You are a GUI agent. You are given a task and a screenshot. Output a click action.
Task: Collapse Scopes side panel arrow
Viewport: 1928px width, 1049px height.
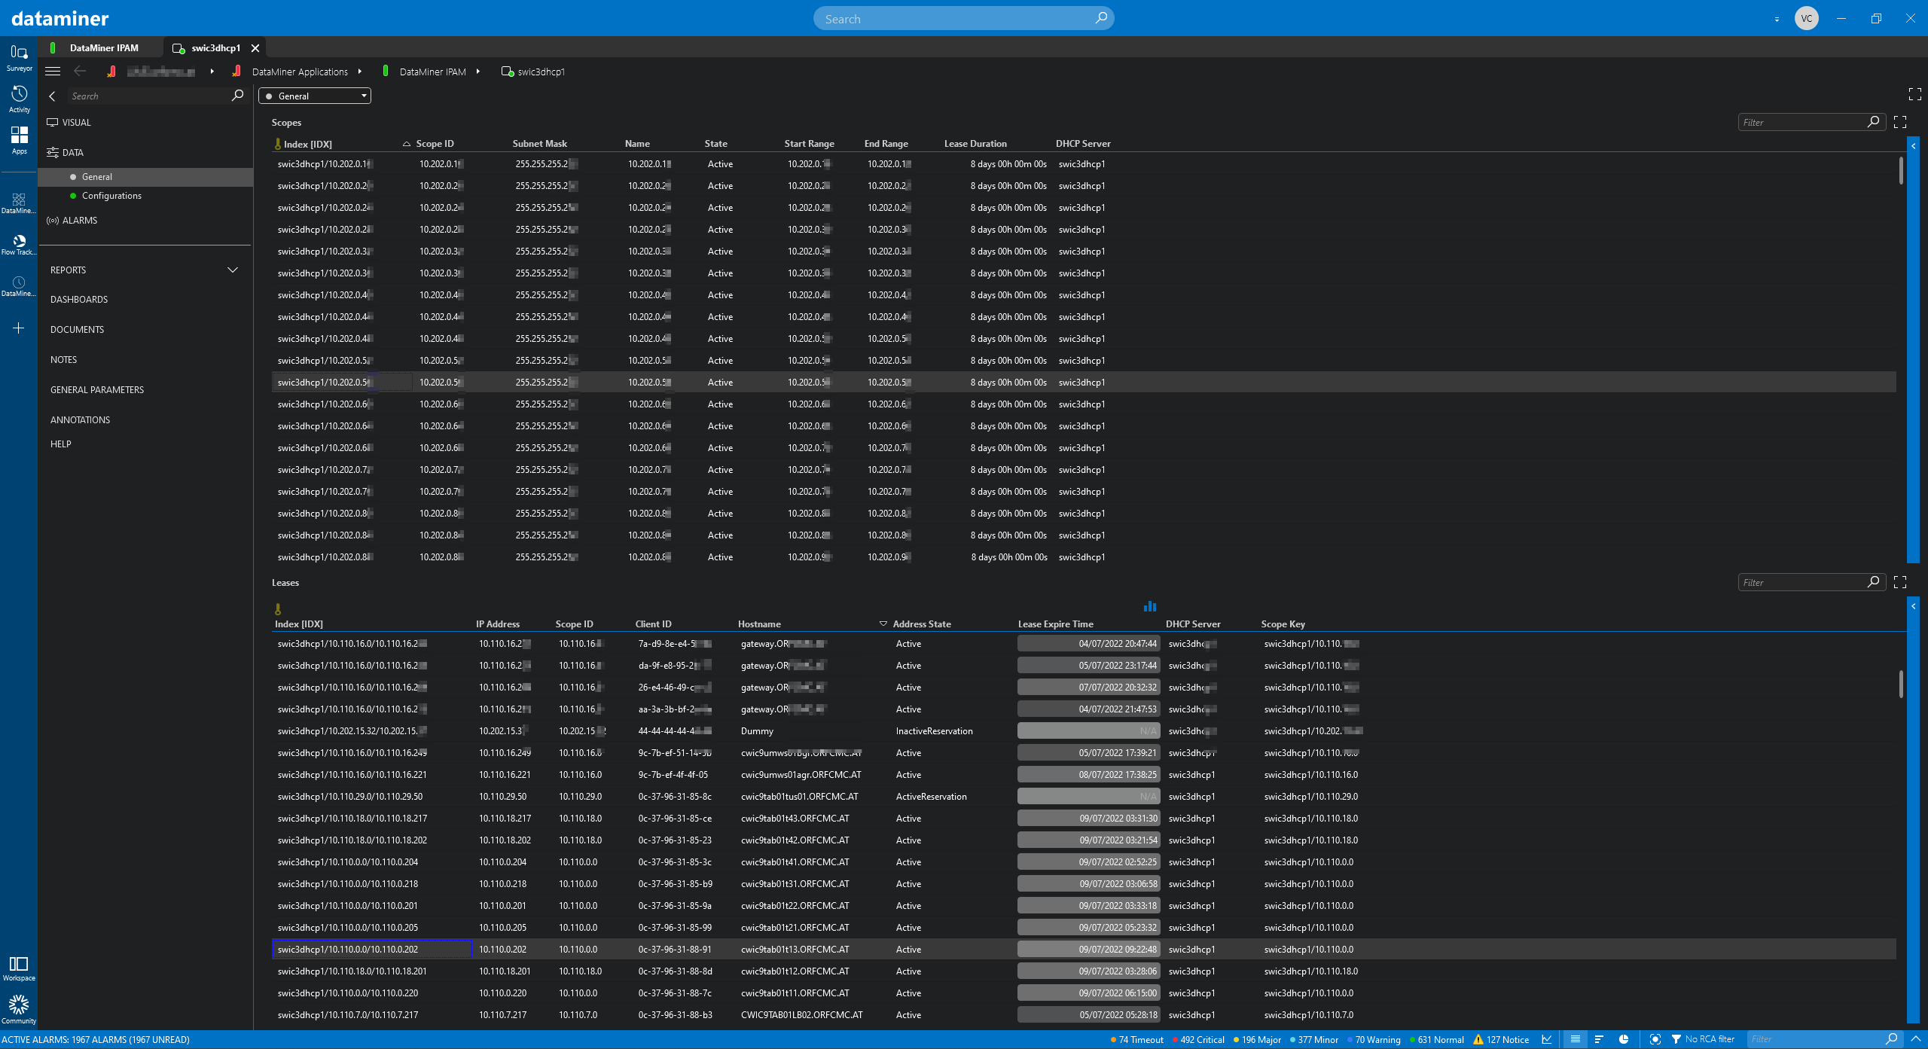(x=1914, y=146)
